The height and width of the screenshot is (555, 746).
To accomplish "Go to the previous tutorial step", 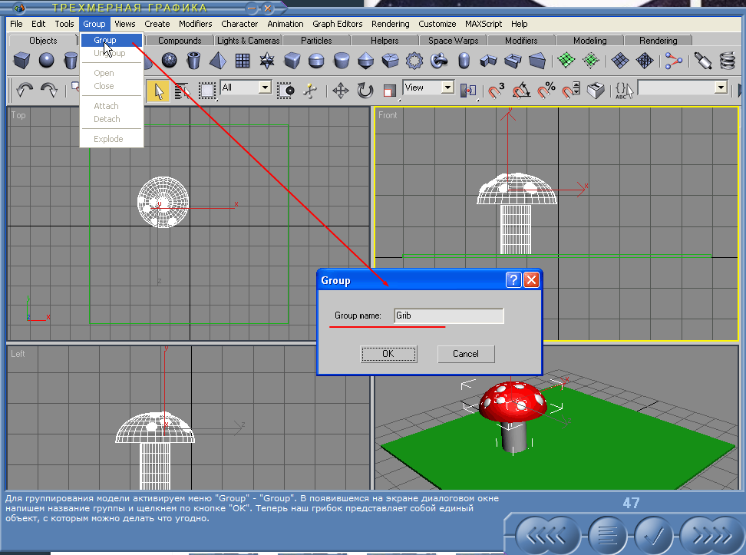I will coord(547,536).
